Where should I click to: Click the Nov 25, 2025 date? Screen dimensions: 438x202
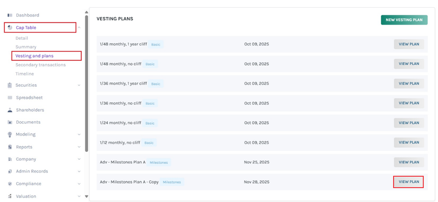[256, 162]
